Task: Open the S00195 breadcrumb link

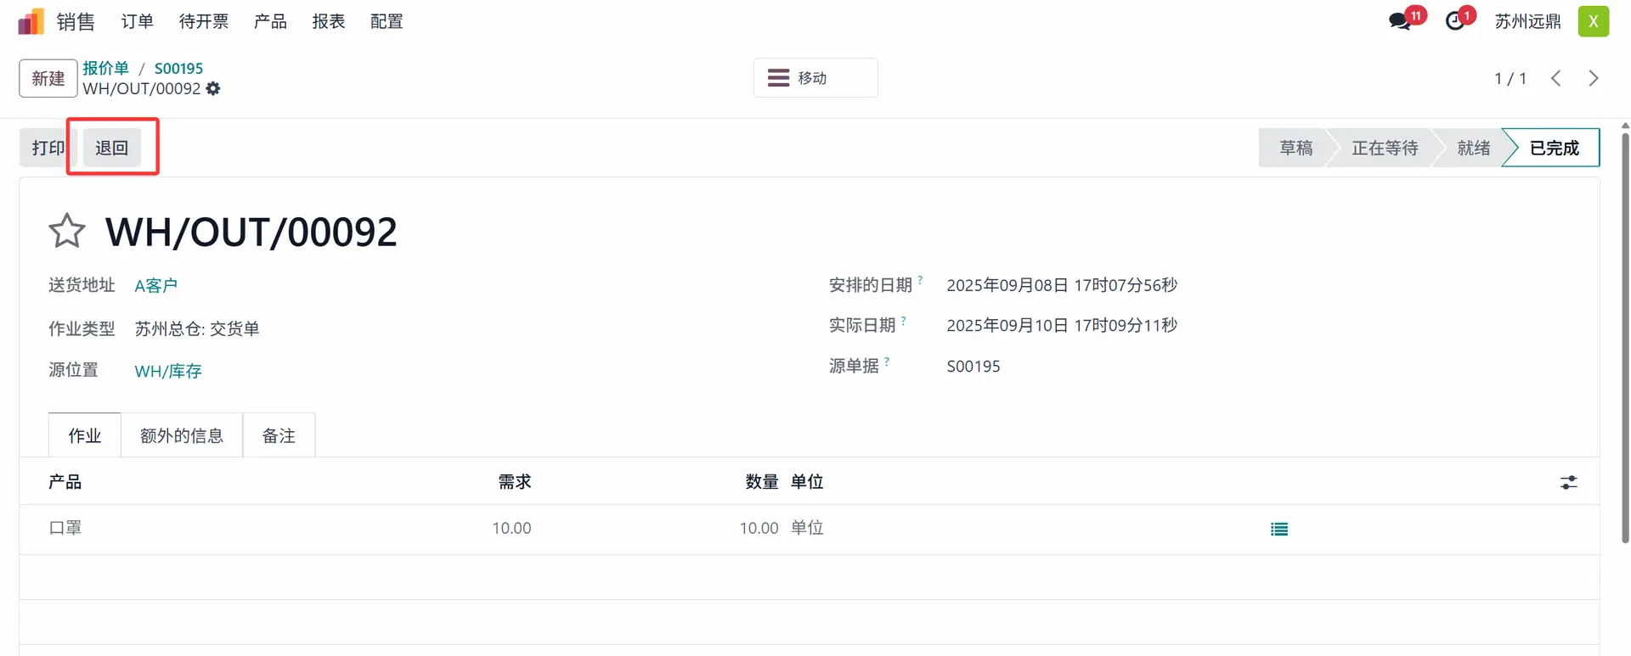Action: [x=178, y=68]
